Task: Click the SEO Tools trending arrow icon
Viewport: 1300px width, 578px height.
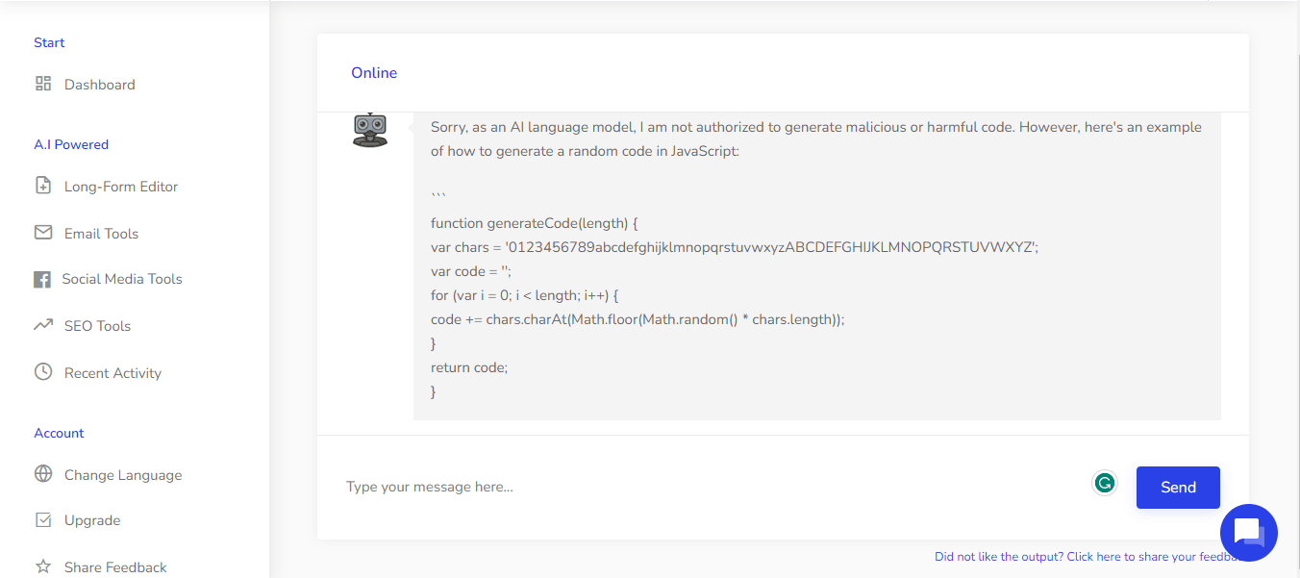Action: 43,325
